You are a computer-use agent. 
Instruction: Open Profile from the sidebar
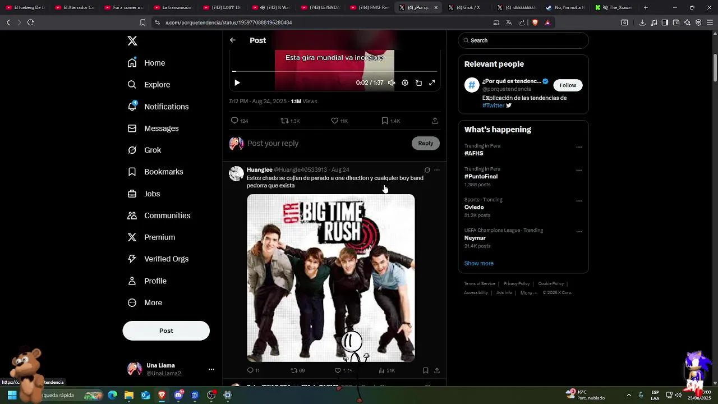(147, 281)
